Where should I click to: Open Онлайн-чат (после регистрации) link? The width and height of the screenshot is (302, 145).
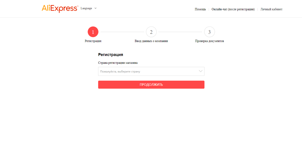pos(233,9)
